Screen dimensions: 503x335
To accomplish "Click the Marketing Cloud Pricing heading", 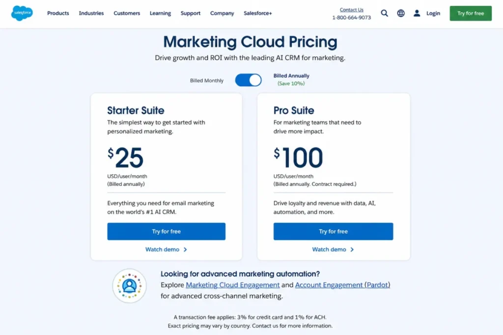I will (x=250, y=42).
